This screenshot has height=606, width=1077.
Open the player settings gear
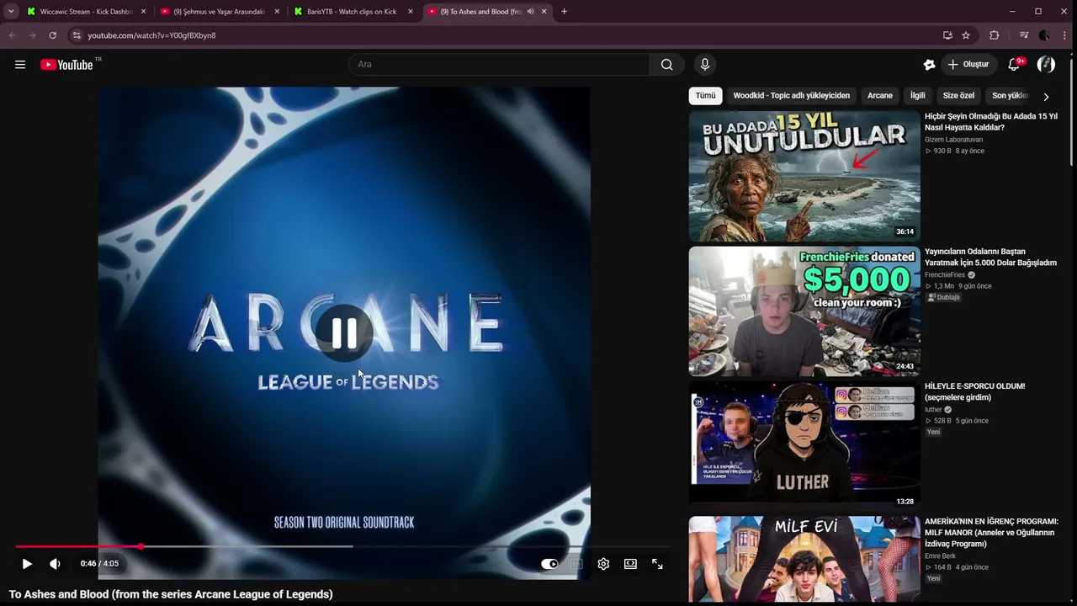(603, 564)
